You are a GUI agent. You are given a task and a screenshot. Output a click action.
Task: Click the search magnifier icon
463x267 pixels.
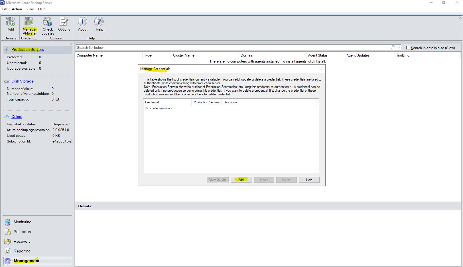[x=393, y=47]
